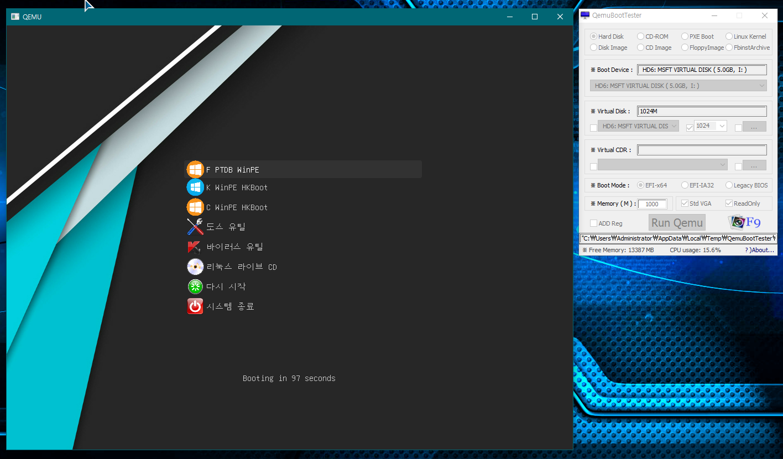Open the ?)About... link
Image resolution: width=783 pixels, height=459 pixels.
(759, 250)
